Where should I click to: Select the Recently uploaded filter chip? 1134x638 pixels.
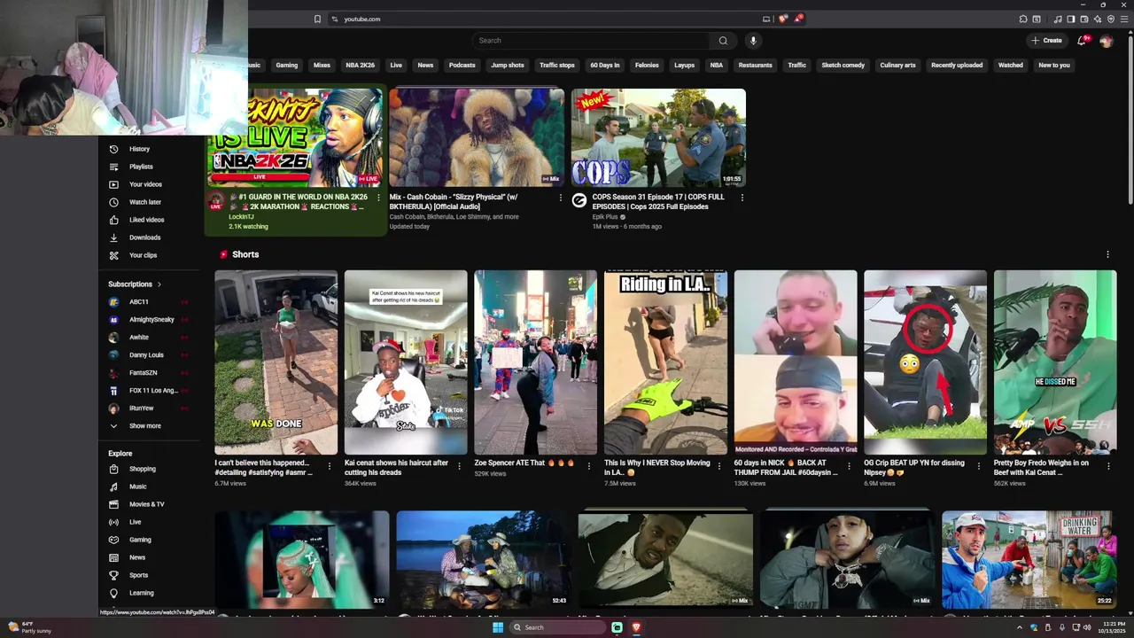click(957, 65)
